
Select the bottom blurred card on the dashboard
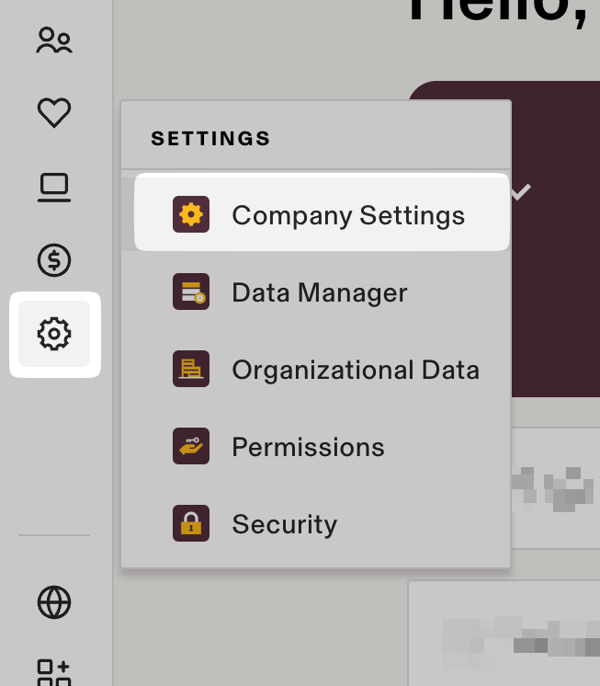tap(515, 635)
